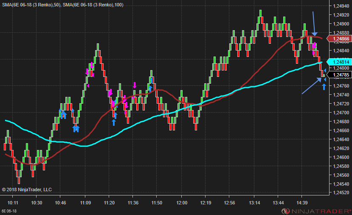Click the 10:30 time axis label
The image size is (352, 215).
coord(37,203)
